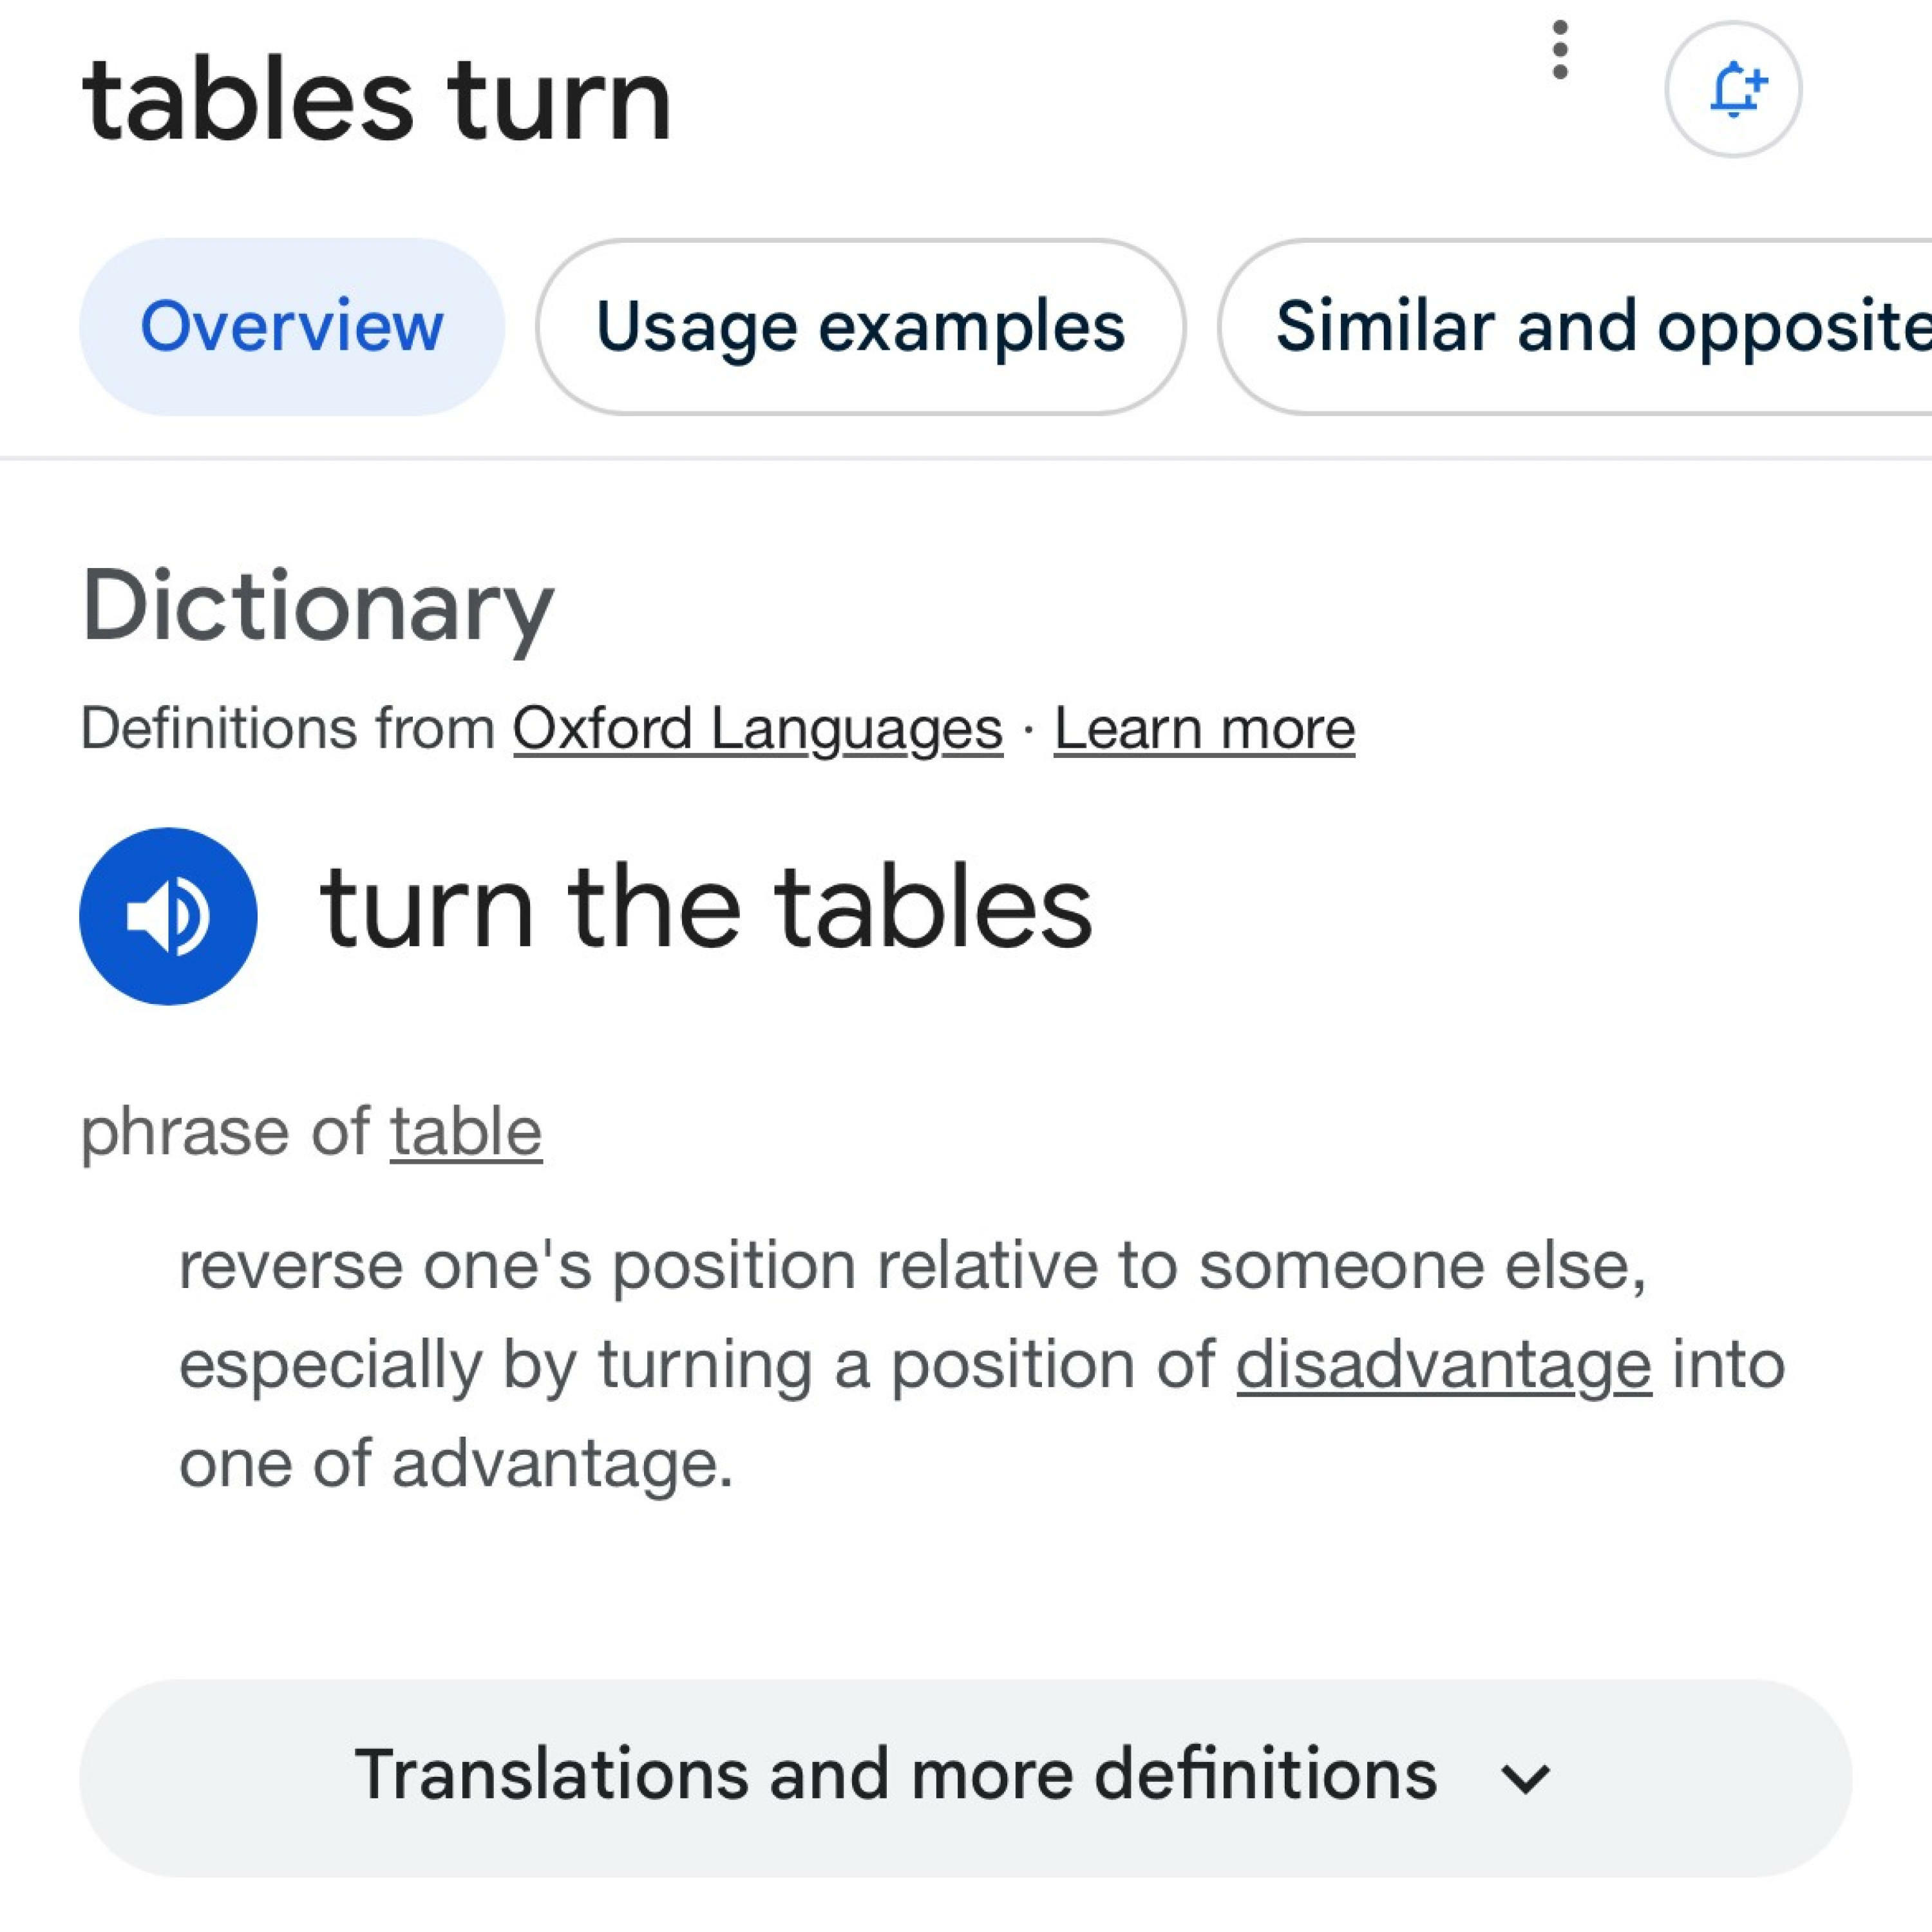
Task: Select the Overview tab
Action: click(x=291, y=327)
